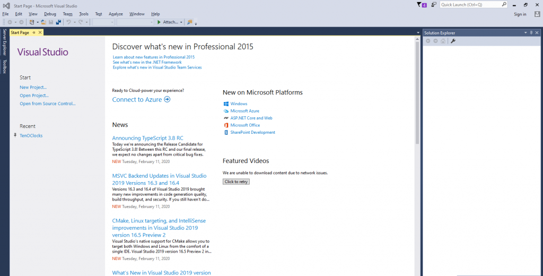Click the New Project... link
Image resolution: width=543 pixels, height=276 pixels.
tap(33, 88)
